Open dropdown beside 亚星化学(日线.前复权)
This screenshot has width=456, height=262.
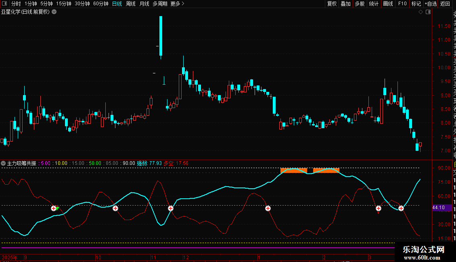click(x=54, y=12)
